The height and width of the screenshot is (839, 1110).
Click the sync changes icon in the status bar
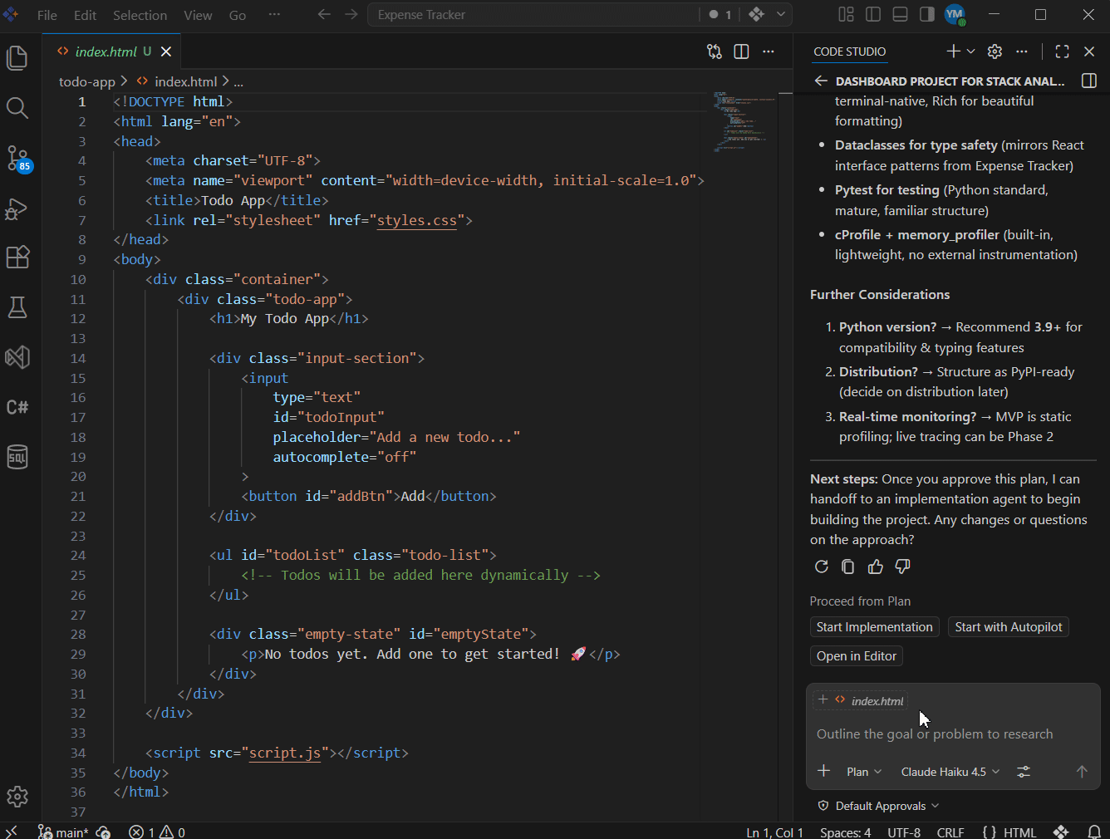(104, 832)
